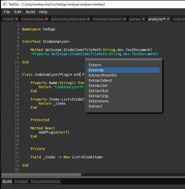185x189 pixels.
Task: Close the monkey2parser tab via red X
Action: pos(125,19)
